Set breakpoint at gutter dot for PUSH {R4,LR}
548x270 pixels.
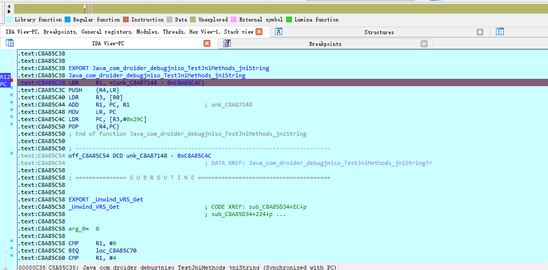(x=12, y=87)
